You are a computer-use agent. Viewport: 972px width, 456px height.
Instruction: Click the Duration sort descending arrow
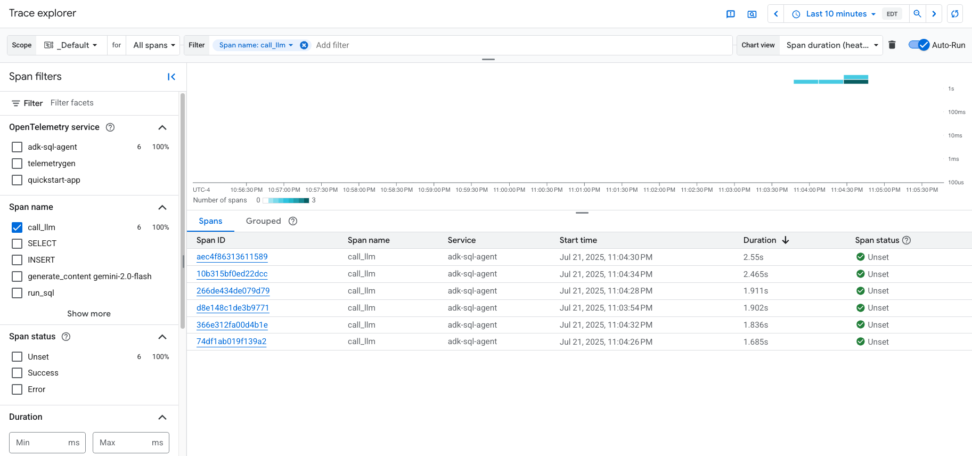786,240
